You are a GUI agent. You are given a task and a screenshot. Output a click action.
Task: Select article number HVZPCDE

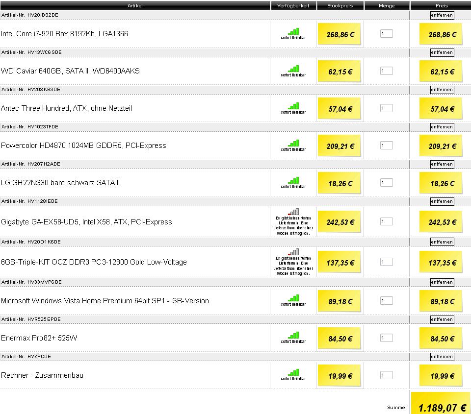click(x=39, y=356)
